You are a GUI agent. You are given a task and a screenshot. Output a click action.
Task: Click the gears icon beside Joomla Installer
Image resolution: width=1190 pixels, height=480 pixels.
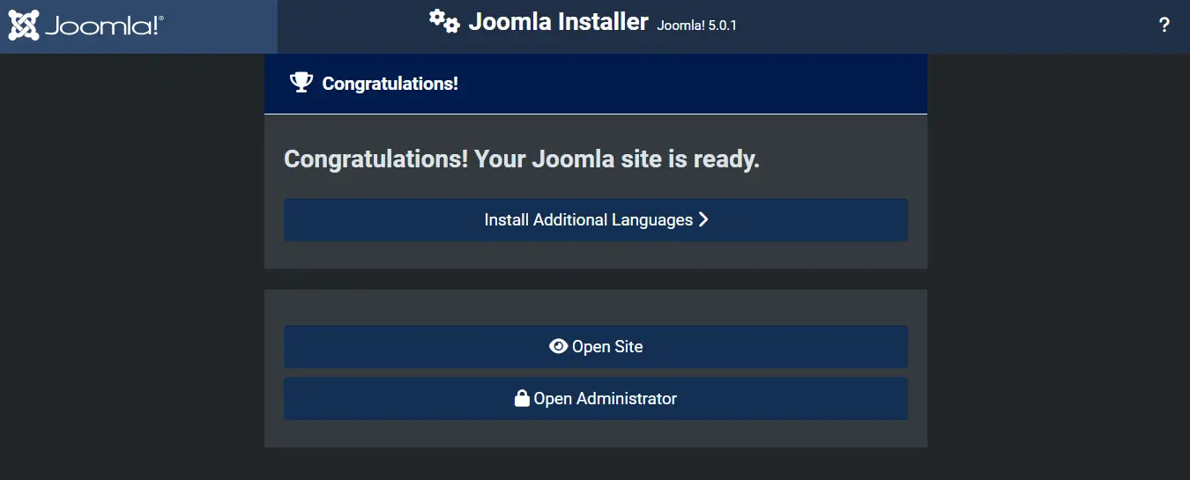(444, 21)
